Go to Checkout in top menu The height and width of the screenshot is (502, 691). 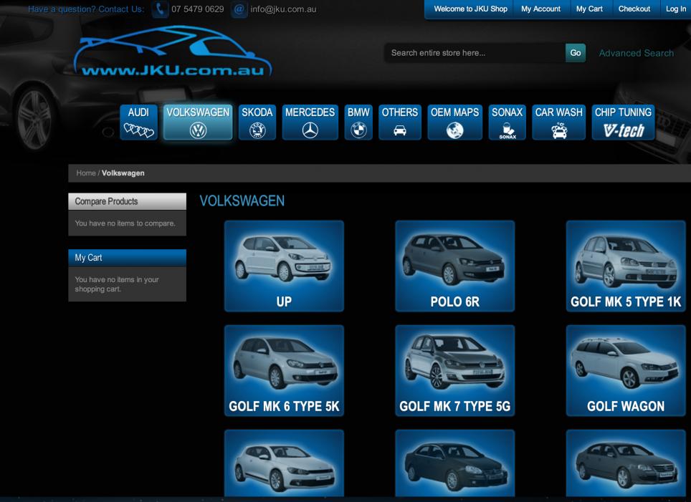[634, 9]
